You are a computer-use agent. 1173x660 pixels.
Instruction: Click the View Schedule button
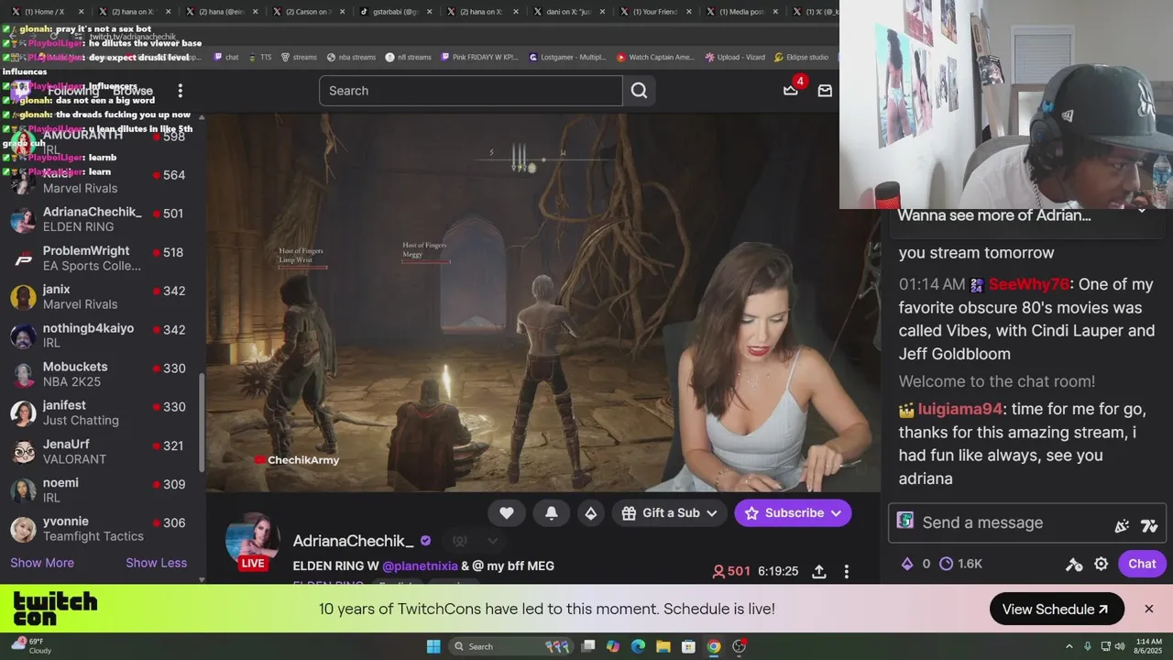tap(1056, 610)
